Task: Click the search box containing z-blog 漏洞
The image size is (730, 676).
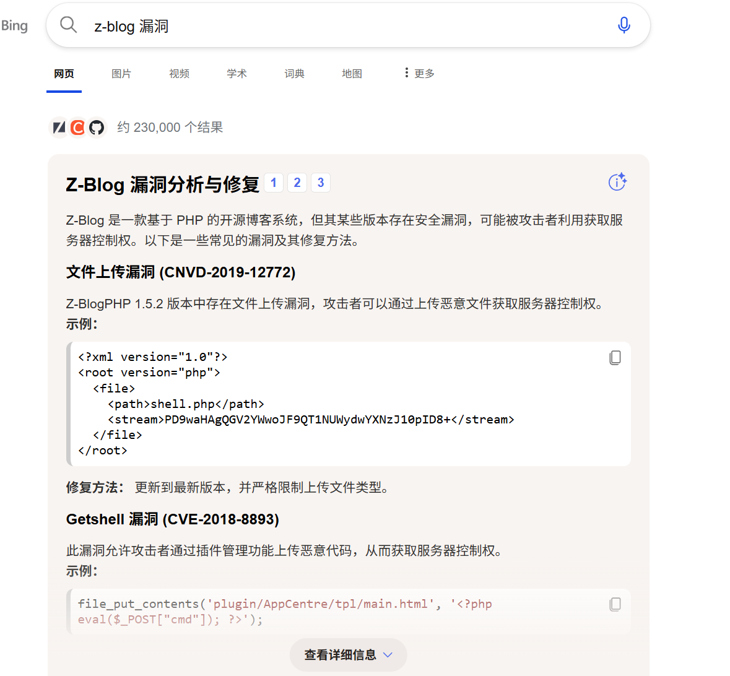Action: [348, 25]
